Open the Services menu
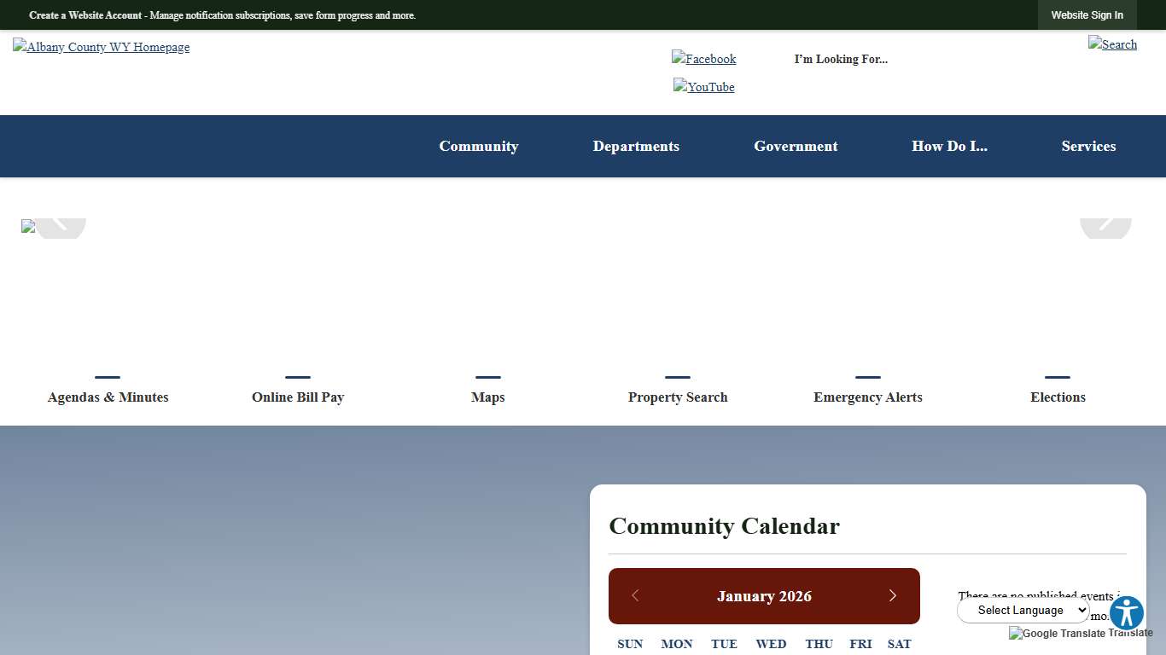Viewport: 1166px width, 655px height. (x=1088, y=146)
